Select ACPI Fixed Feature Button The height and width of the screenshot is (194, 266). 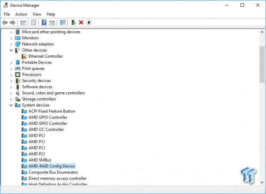pos(52,111)
